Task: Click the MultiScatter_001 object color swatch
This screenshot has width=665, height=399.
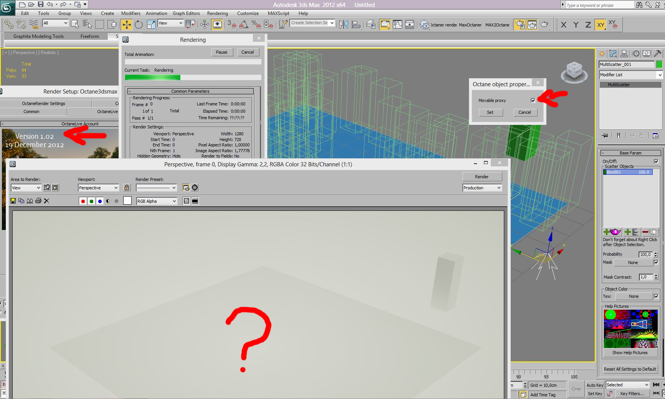Action: (x=659, y=64)
